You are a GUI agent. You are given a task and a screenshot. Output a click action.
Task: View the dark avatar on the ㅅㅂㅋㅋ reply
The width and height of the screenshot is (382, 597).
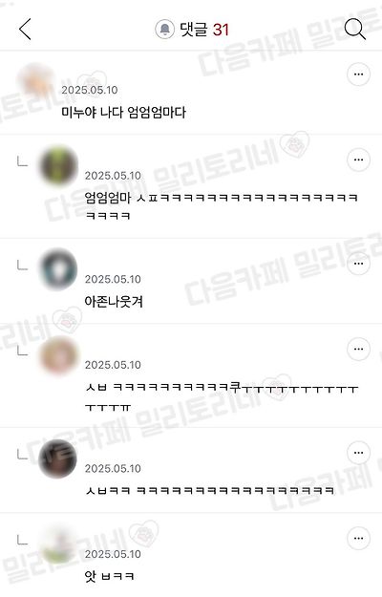(58, 458)
